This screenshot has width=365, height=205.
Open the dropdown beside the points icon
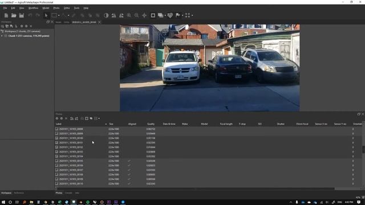click(x=192, y=15)
